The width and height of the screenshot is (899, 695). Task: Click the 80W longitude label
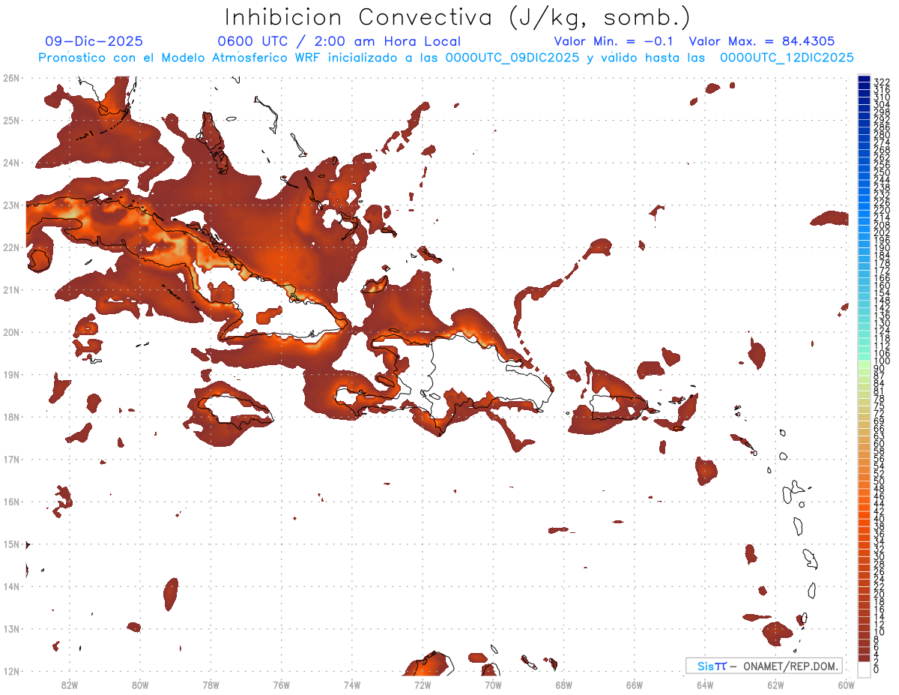(x=140, y=685)
